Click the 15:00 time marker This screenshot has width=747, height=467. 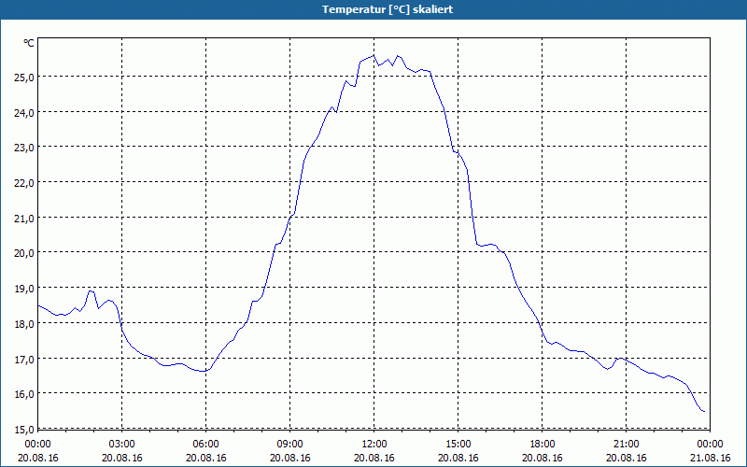pyautogui.click(x=458, y=444)
